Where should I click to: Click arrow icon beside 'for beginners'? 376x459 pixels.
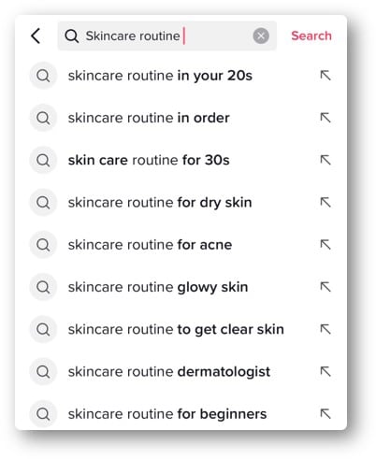(325, 414)
